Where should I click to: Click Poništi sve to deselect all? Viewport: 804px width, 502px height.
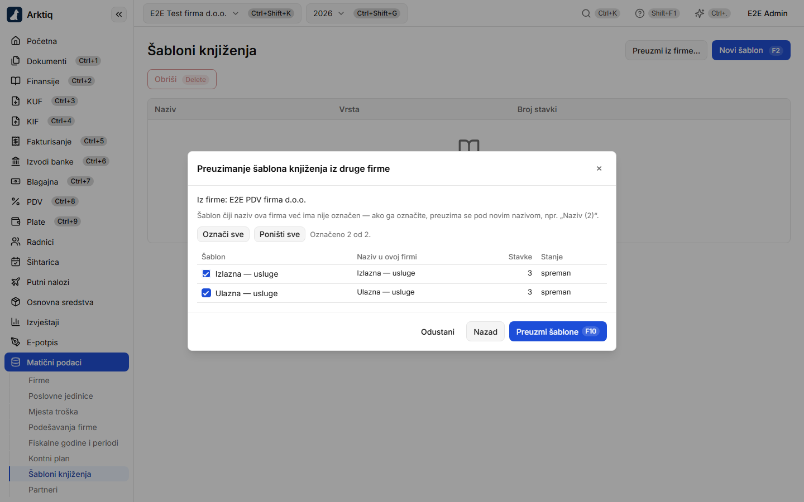(x=280, y=234)
